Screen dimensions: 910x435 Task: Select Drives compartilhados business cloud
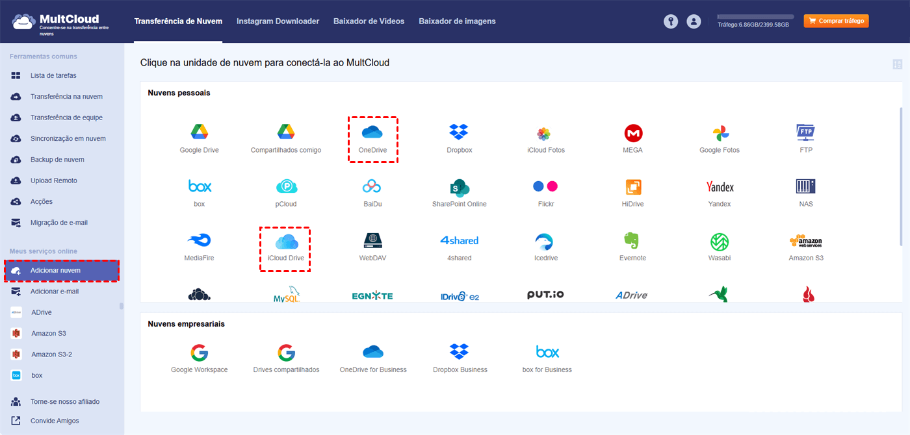[x=286, y=358]
